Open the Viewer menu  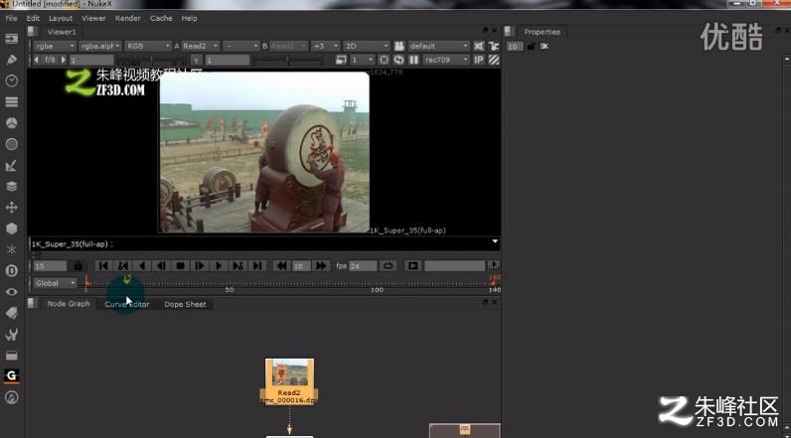(x=93, y=18)
